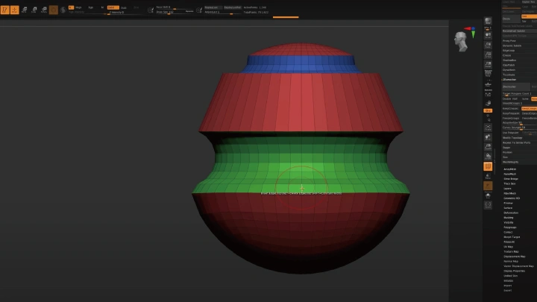Screen dimensions: 537x302
Task: Open the ArrayMesh subpalette
Action: point(510,169)
